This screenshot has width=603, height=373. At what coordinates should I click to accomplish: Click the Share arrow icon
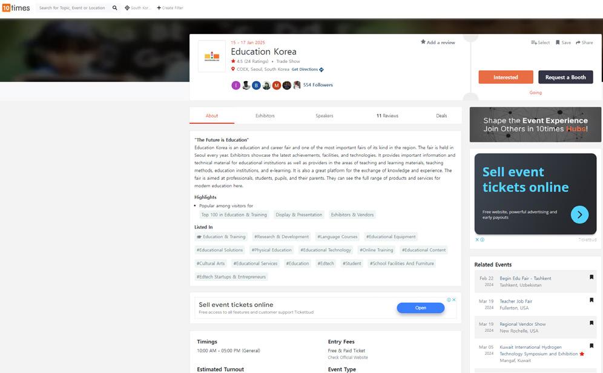(578, 42)
